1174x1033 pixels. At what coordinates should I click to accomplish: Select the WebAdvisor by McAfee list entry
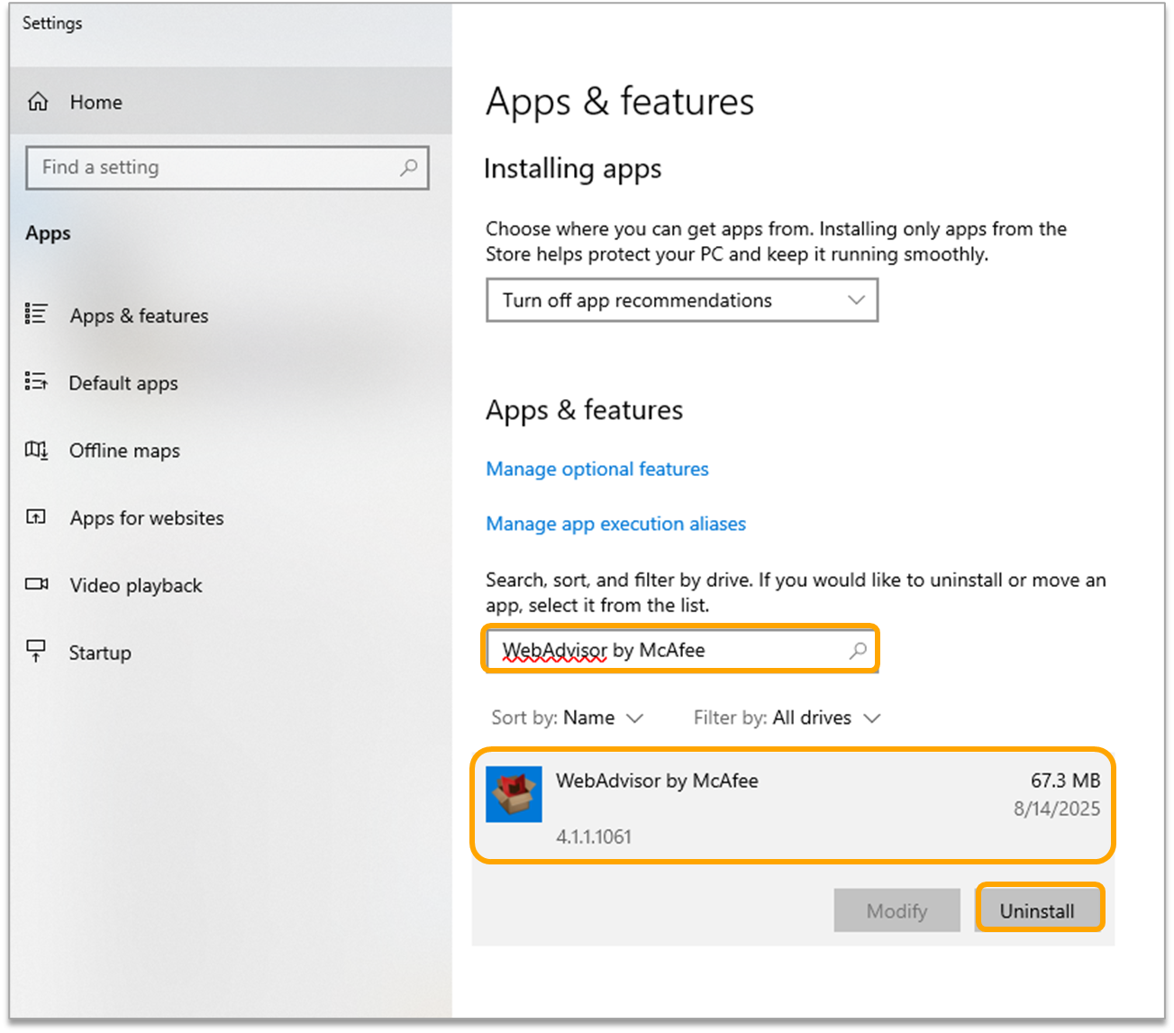(793, 805)
